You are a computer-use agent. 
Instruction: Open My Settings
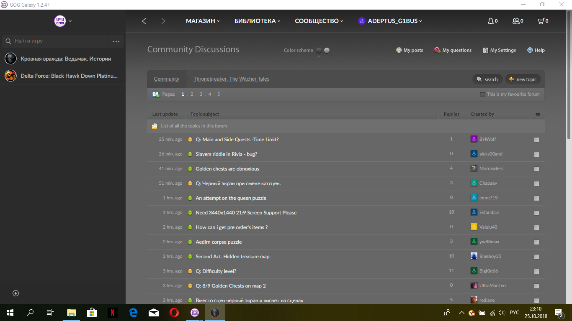[x=499, y=50]
